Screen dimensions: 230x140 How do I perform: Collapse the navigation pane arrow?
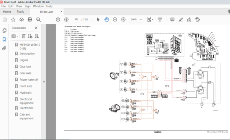[44, 82]
